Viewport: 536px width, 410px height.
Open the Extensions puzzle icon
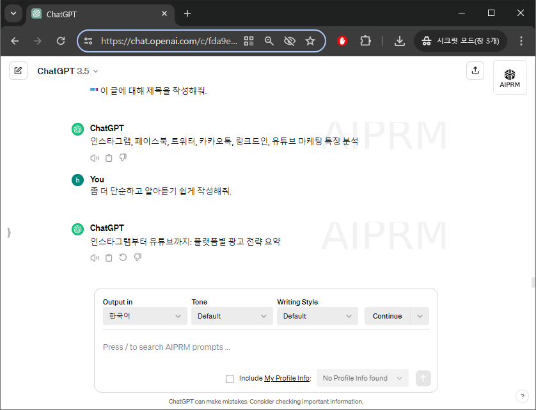click(x=365, y=41)
